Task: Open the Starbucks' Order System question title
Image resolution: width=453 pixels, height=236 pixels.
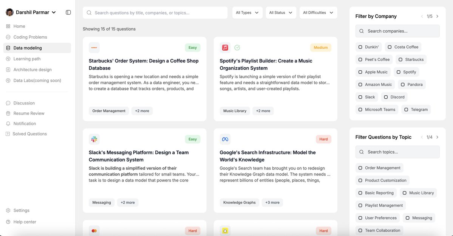Action: tap(144, 65)
